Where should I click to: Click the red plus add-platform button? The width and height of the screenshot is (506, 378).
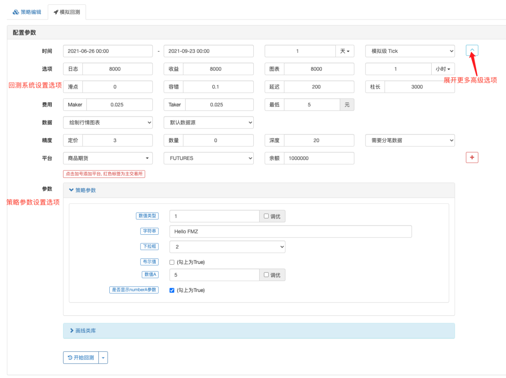472,157
